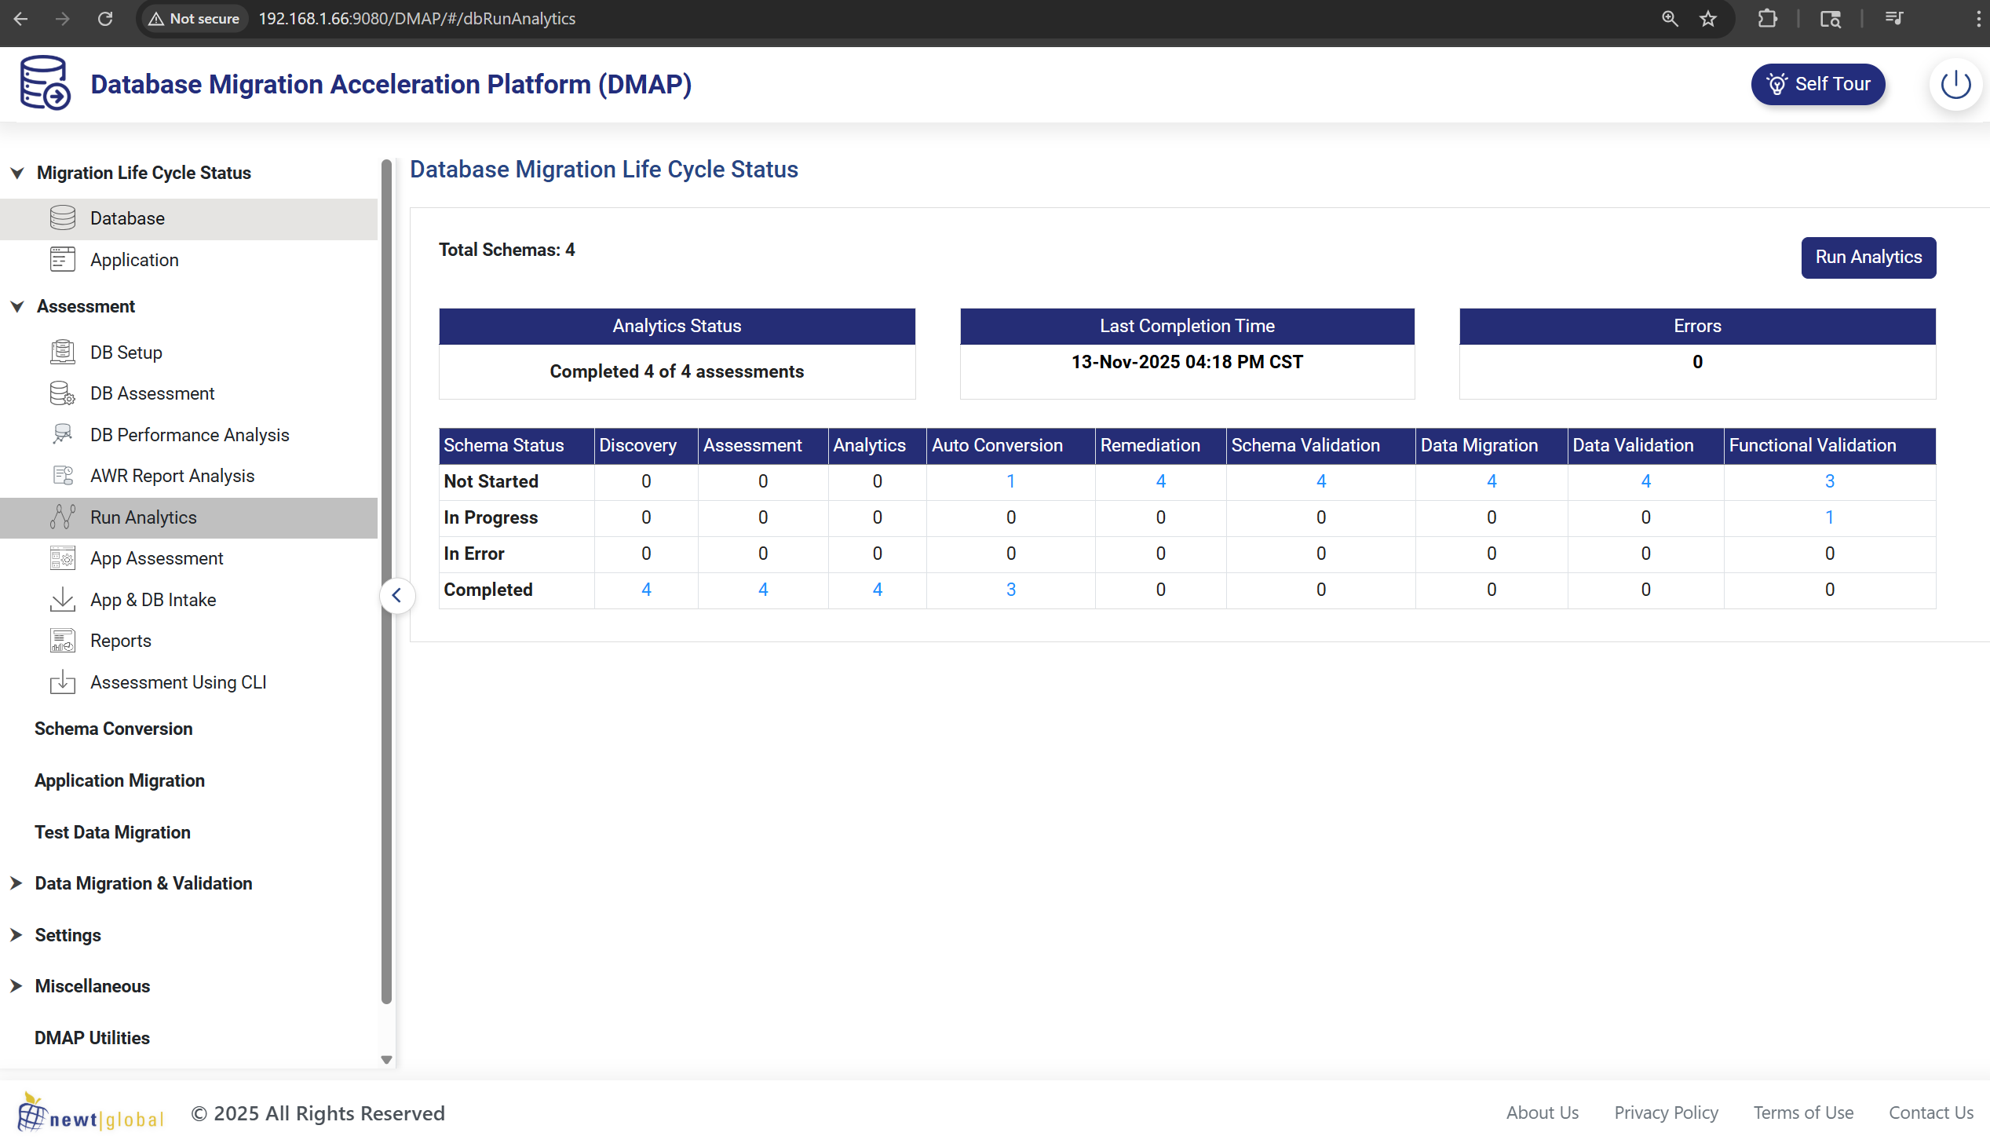Bookmark page with the star icon
The width and height of the screenshot is (1990, 1140).
pos(1708,19)
